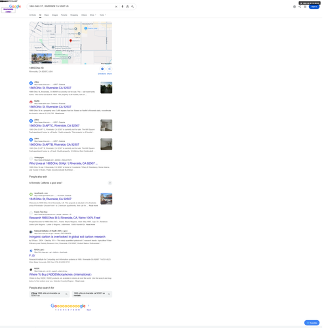Expand 'Is Riverside, California a good area?' question

click(x=71, y=183)
